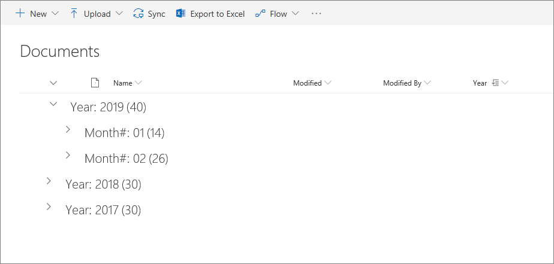The image size is (554, 264).
Task: Open the Upload dropdown menu
Action: point(118,13)
